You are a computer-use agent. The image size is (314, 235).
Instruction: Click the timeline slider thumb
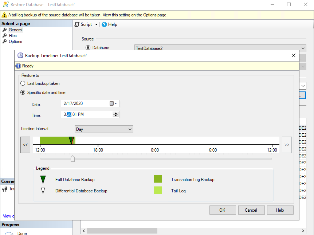coord(72,158)
